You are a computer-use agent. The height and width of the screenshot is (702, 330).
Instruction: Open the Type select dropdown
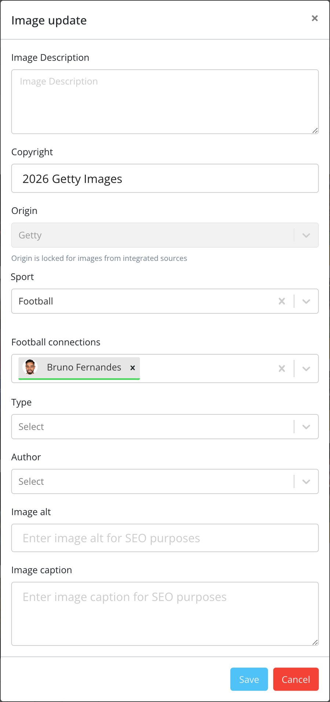(x=165, y=426)
